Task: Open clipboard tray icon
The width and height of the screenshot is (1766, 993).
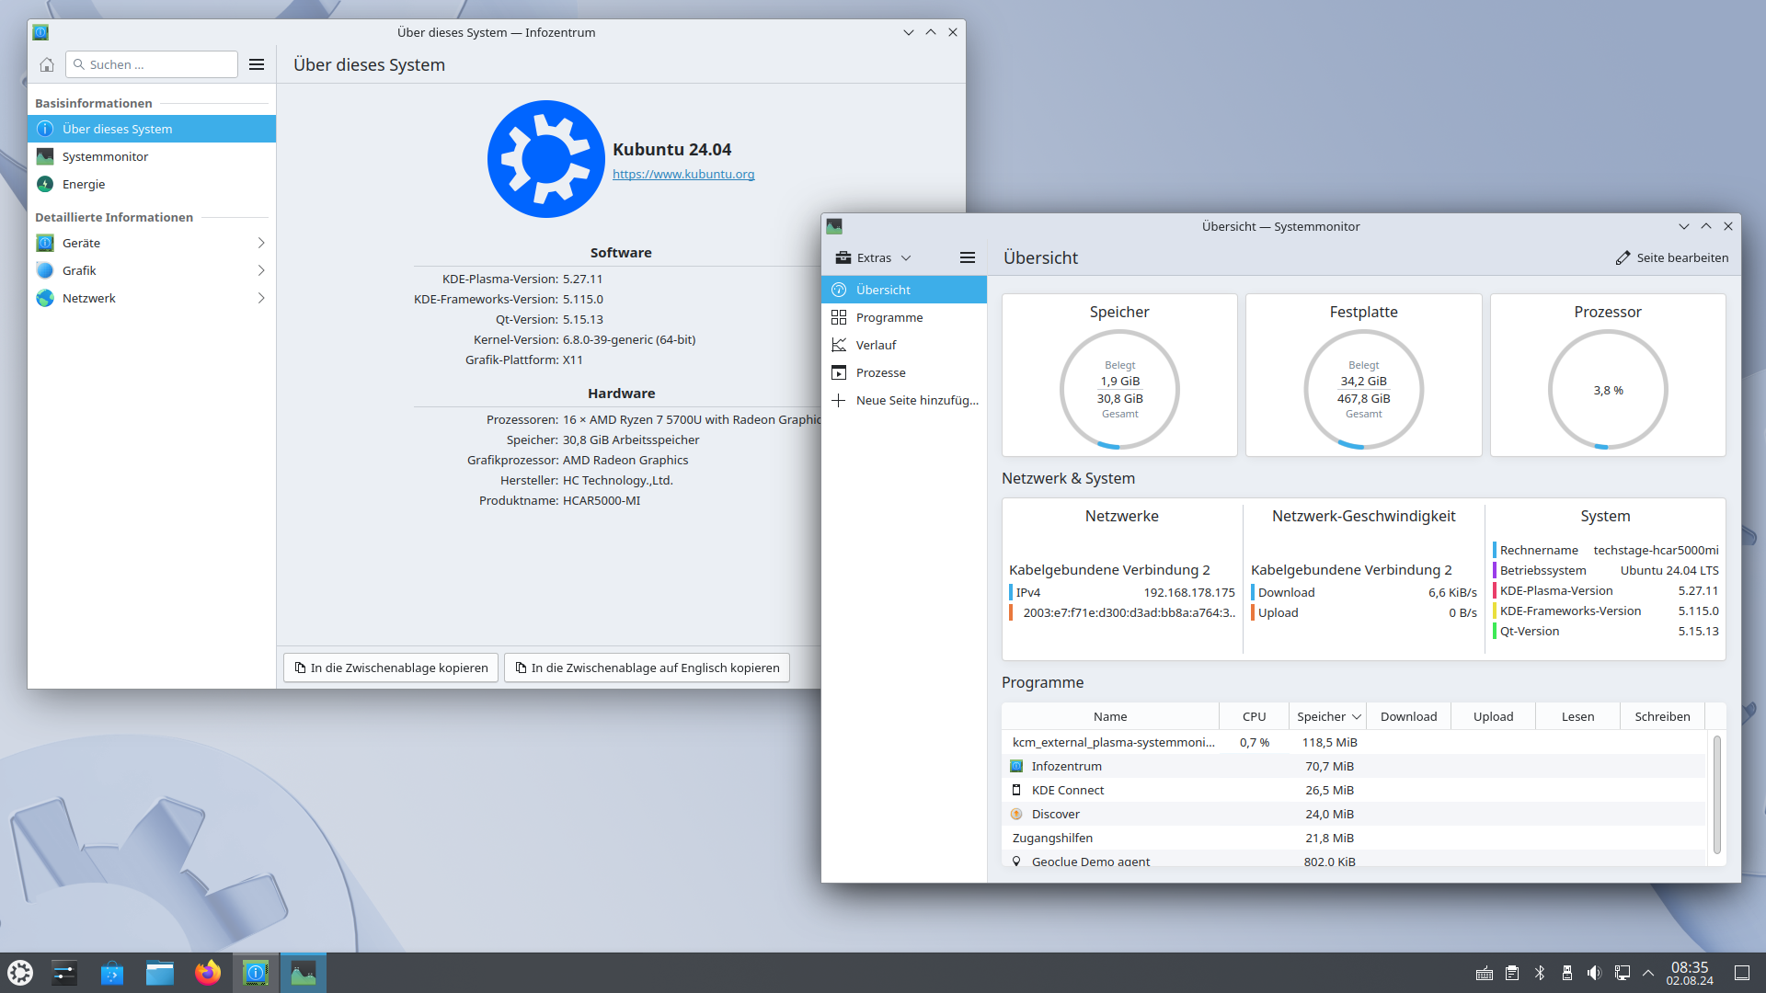Action: coord(1512,974)
